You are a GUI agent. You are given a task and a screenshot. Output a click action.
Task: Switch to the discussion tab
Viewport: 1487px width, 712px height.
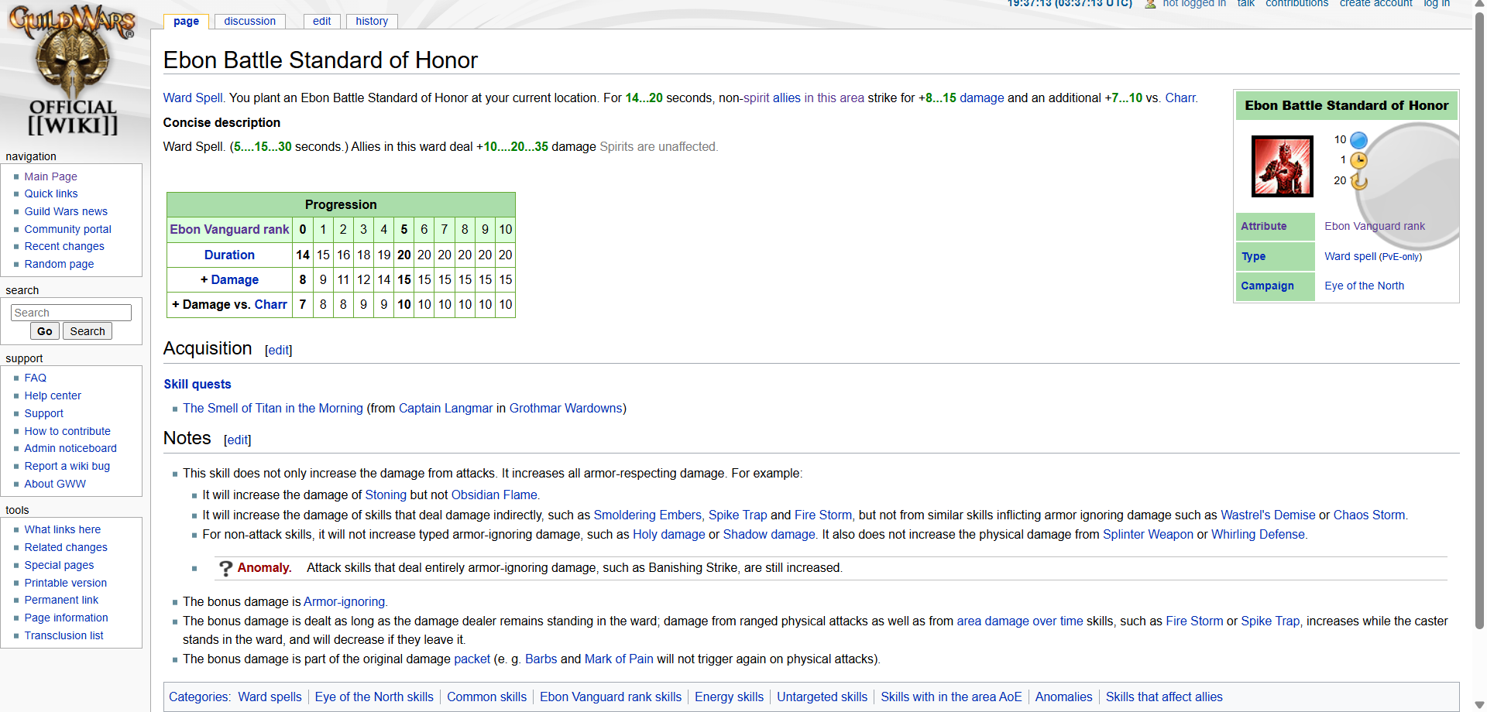click(250, 22)
